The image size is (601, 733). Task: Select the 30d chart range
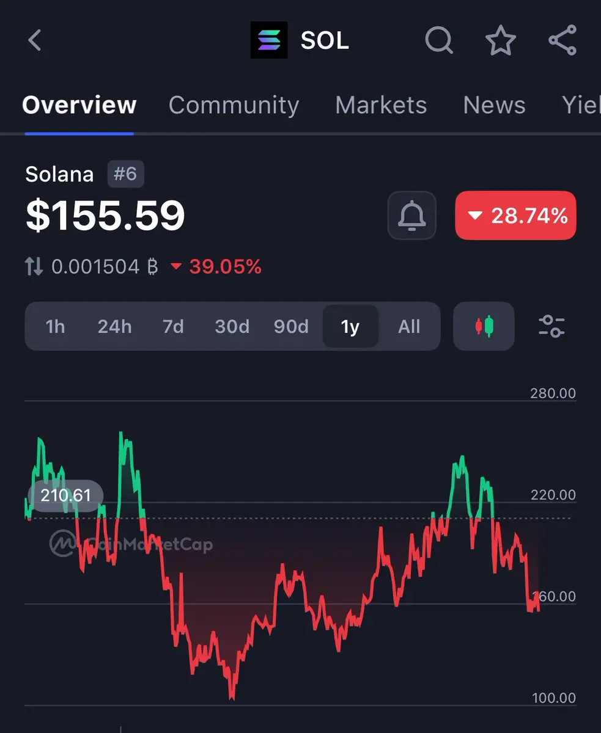pyautogui.click(x=232, y=327)
